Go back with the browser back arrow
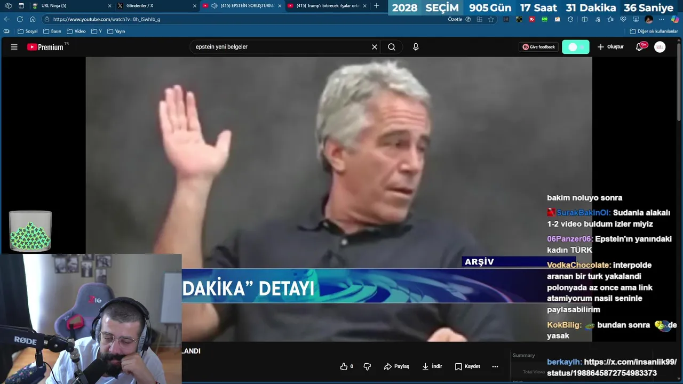 [7, 19]
